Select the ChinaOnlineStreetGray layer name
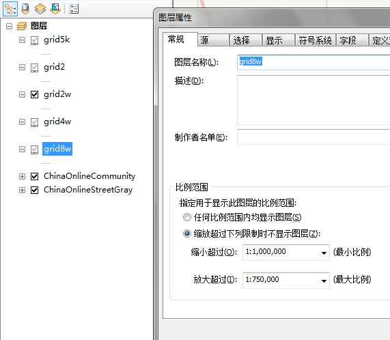The height and width of the screenshot is (340, 390). click(88, 190)
